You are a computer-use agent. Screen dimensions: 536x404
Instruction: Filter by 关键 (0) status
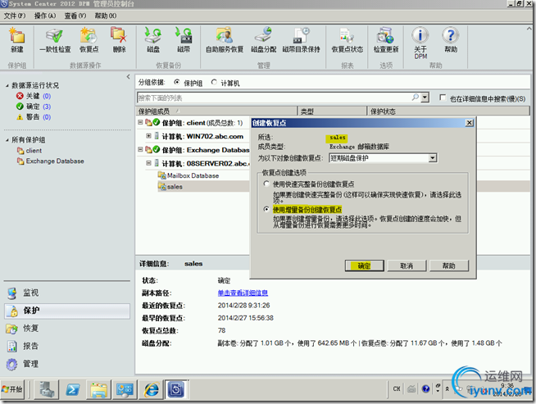34,96
